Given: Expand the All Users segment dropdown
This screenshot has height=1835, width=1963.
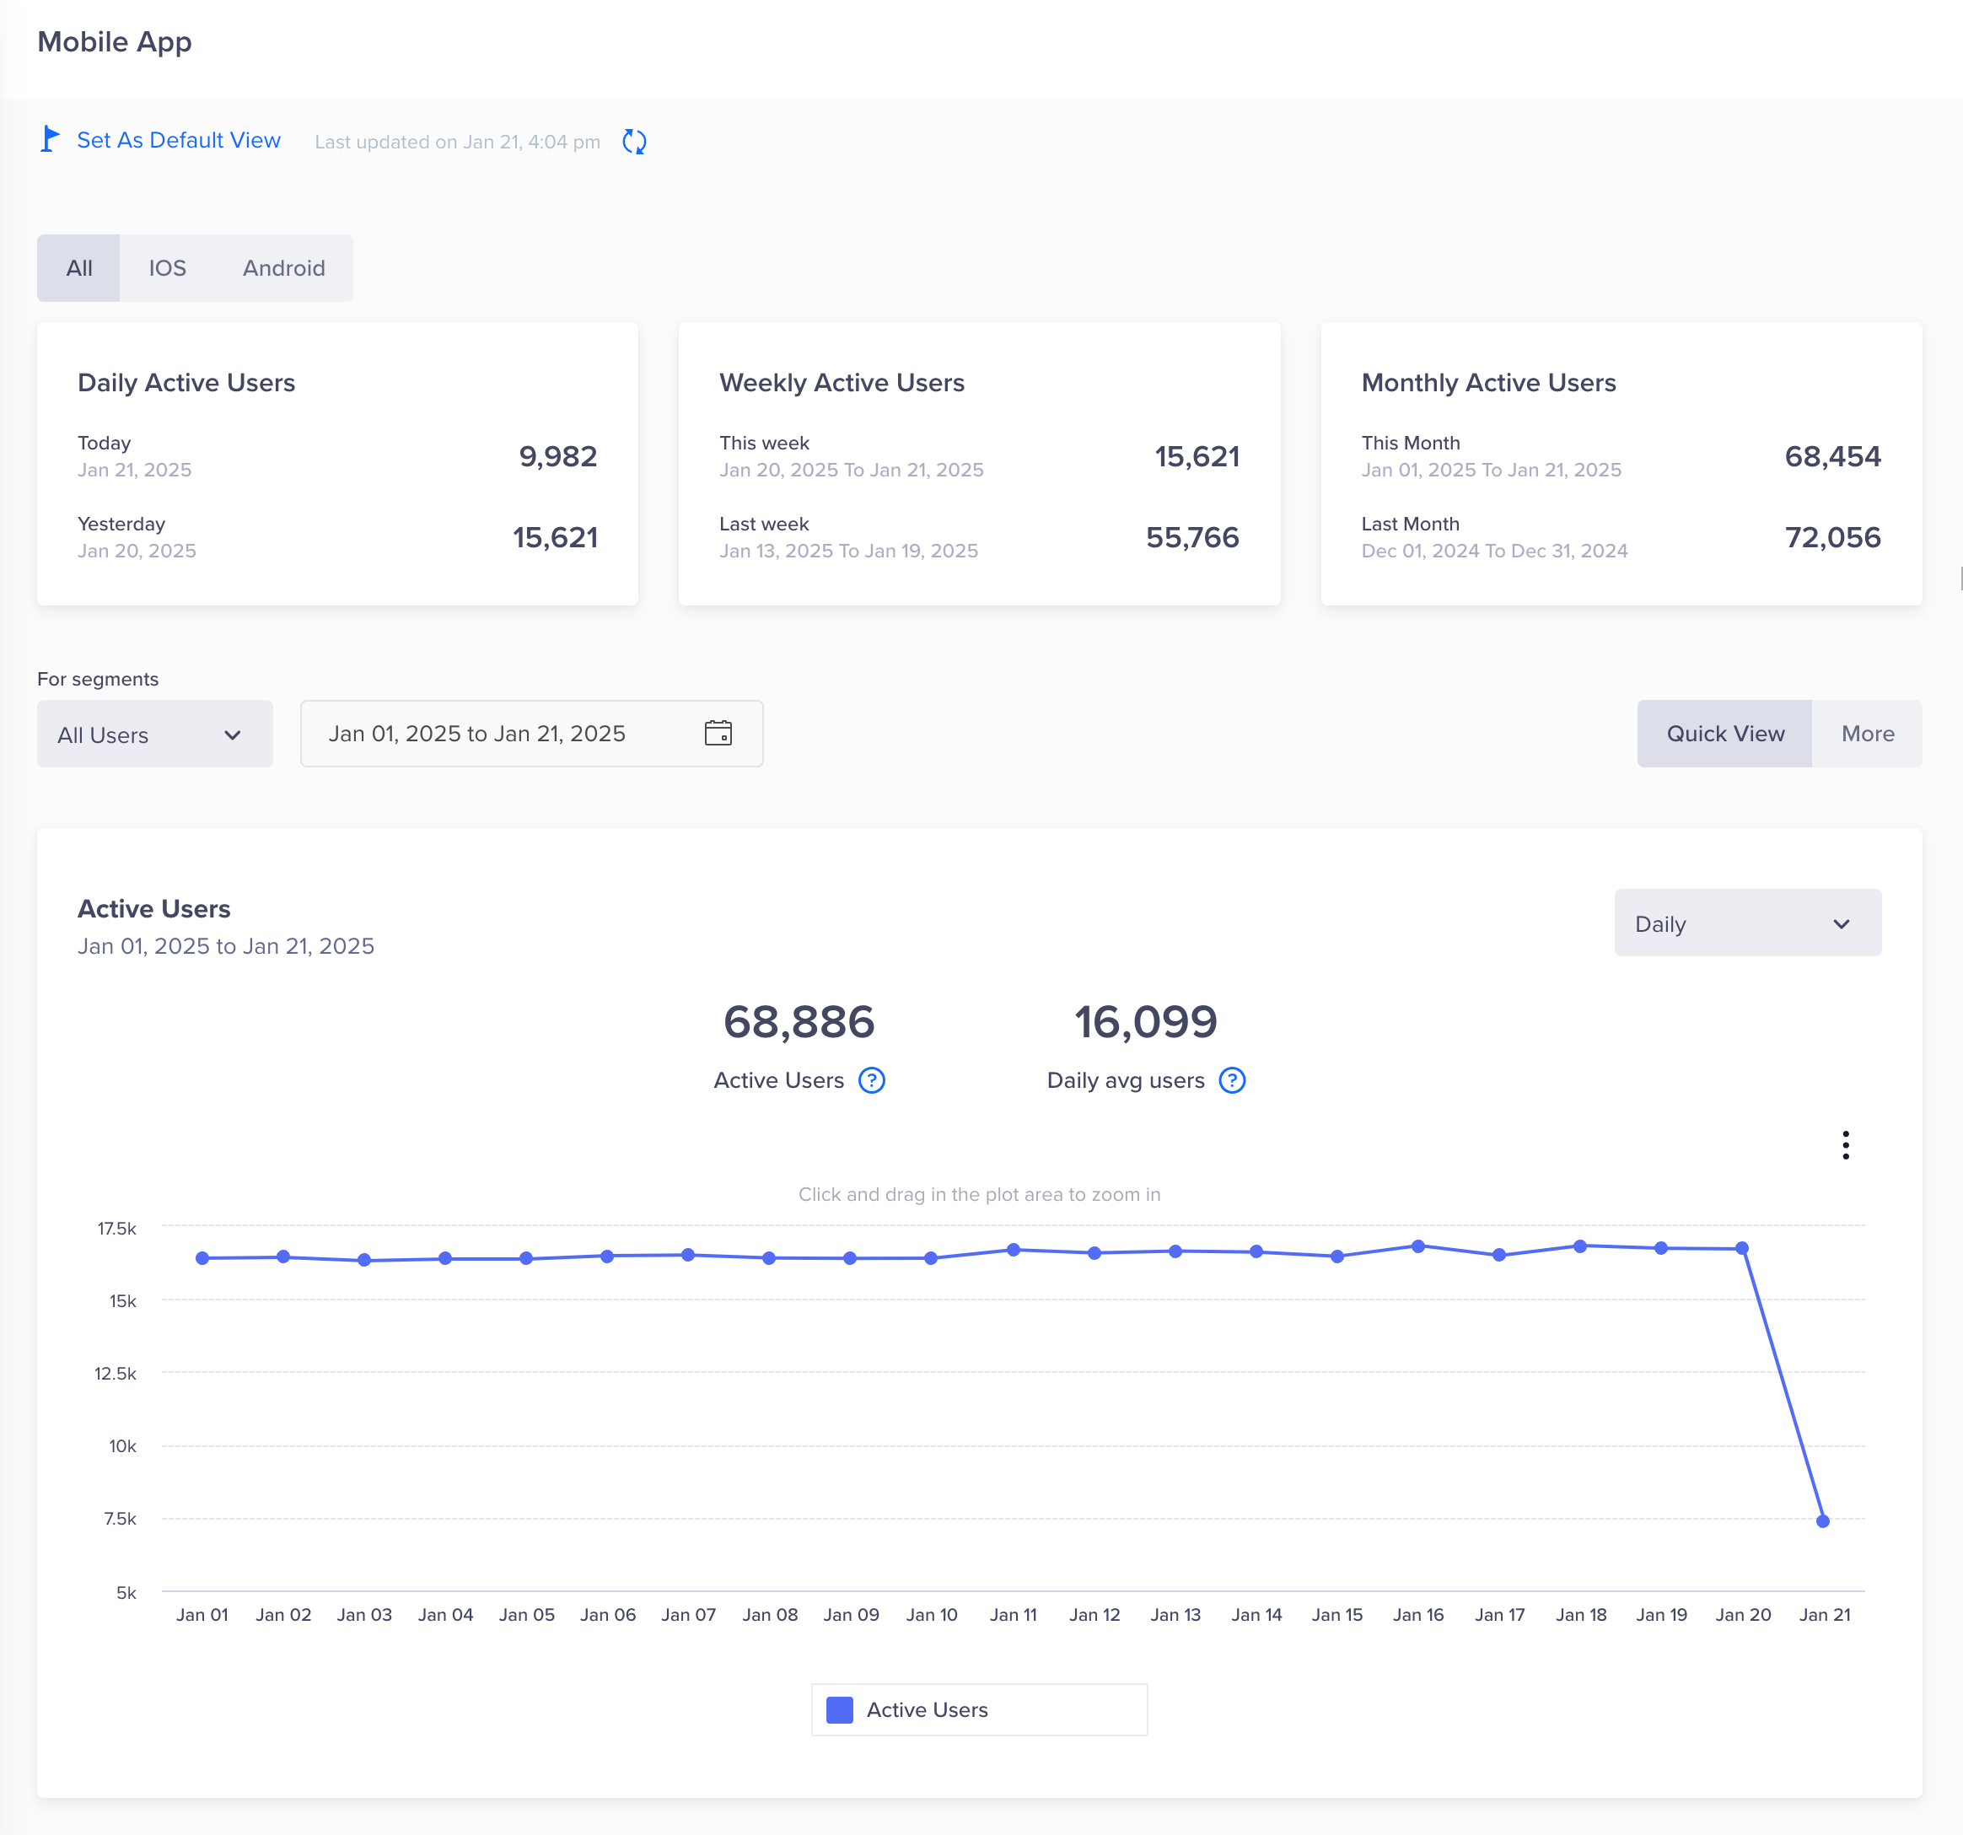Looking at the screenshot, I should tap(155, 734).
